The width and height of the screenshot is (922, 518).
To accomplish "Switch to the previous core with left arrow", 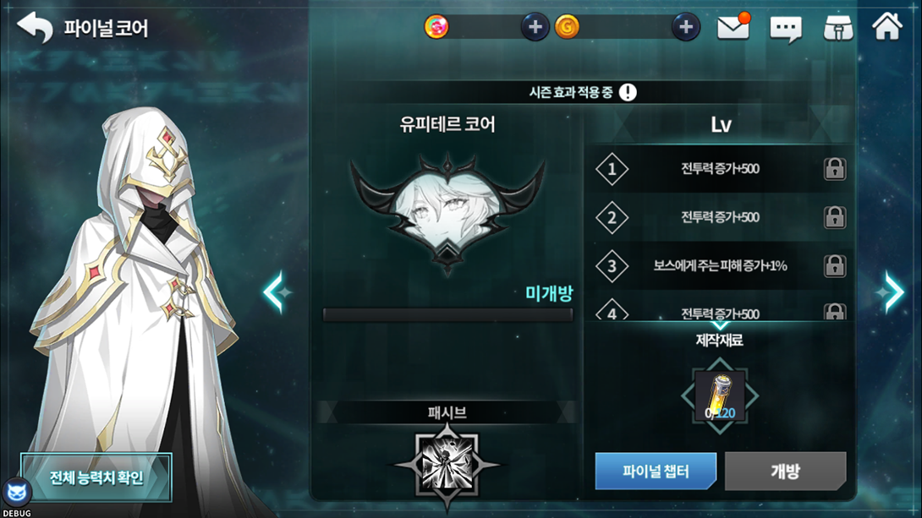I will click(x=276, y=292).
